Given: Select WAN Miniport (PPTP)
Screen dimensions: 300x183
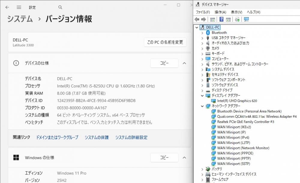Looking at the screenshot, I should point(234,158).
